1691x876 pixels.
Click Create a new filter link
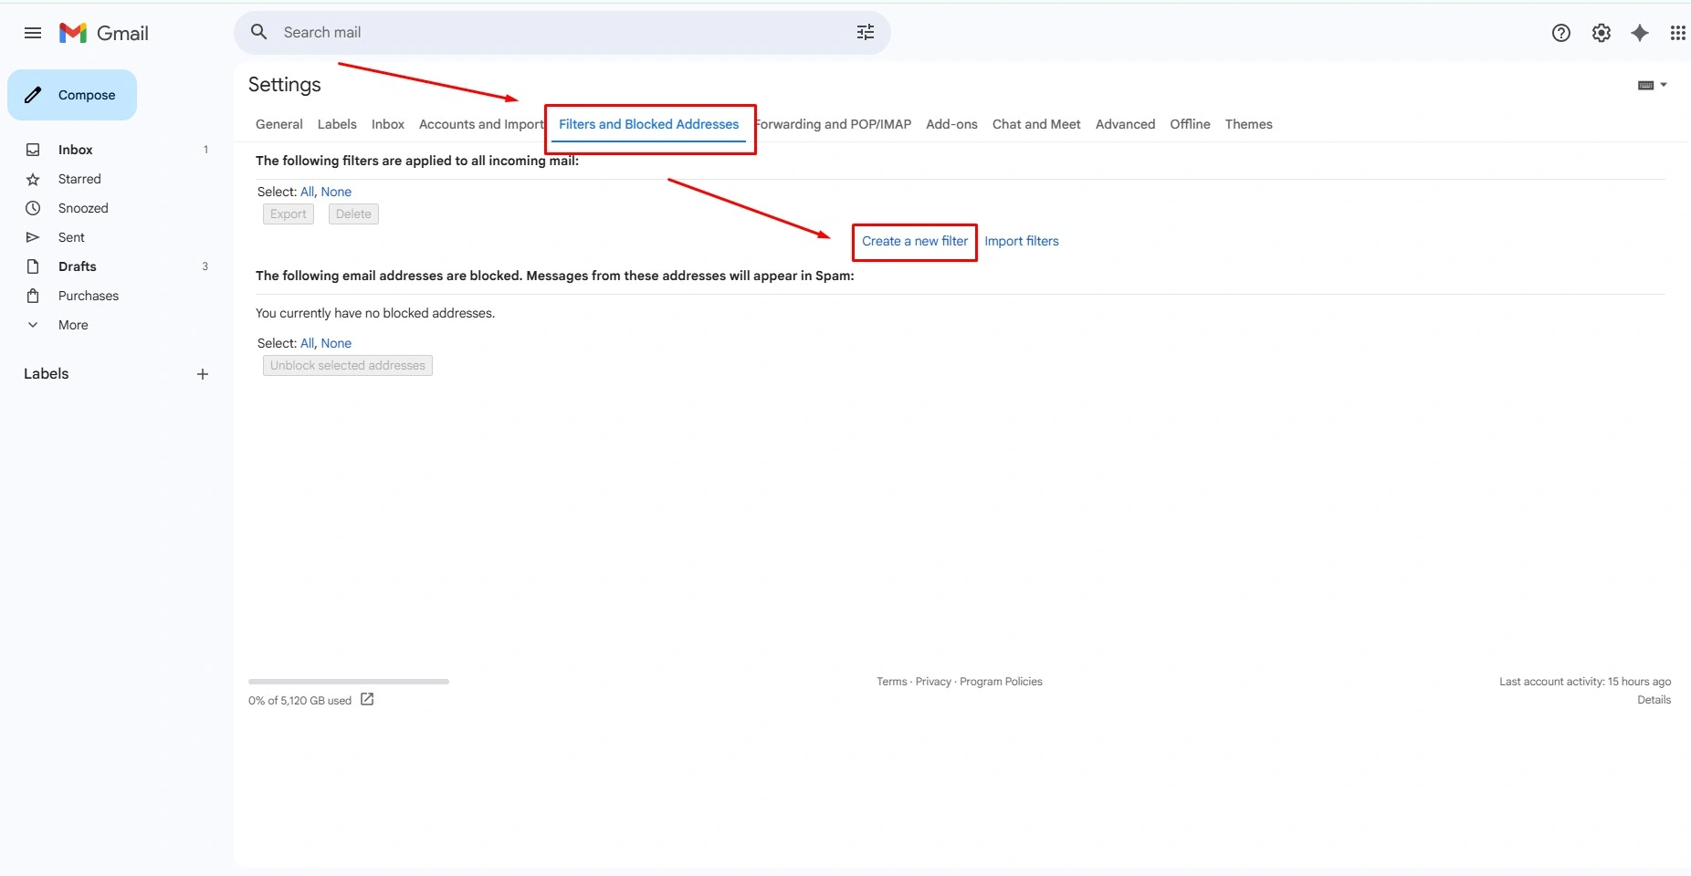(915, 241)
